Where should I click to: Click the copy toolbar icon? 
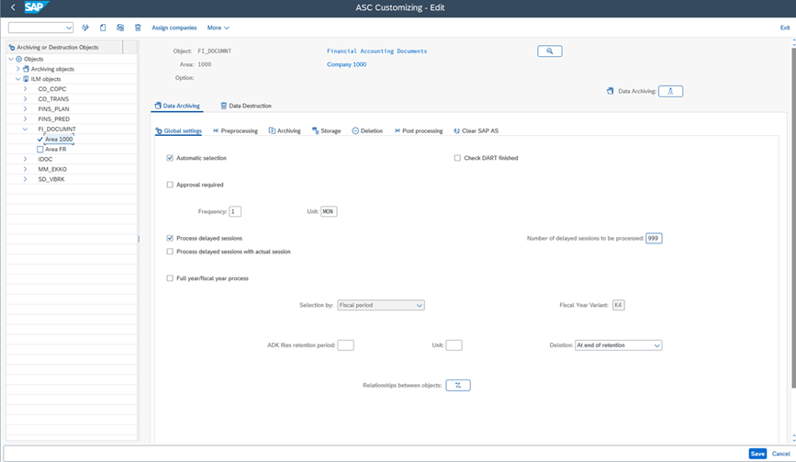[120, 28]
